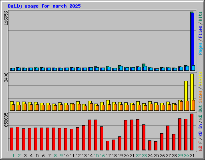Click the day 16 axis label
This screenshot has height=160, width=205.
point(102,156)
